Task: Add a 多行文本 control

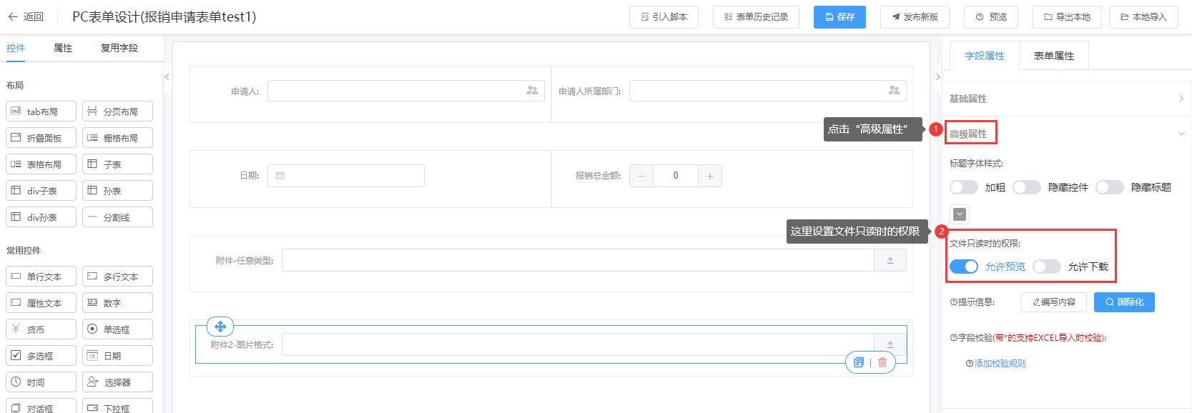Action: pos(117,277)
